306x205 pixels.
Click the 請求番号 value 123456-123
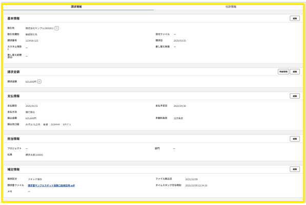pyautogui.click(x=32, y=41)
